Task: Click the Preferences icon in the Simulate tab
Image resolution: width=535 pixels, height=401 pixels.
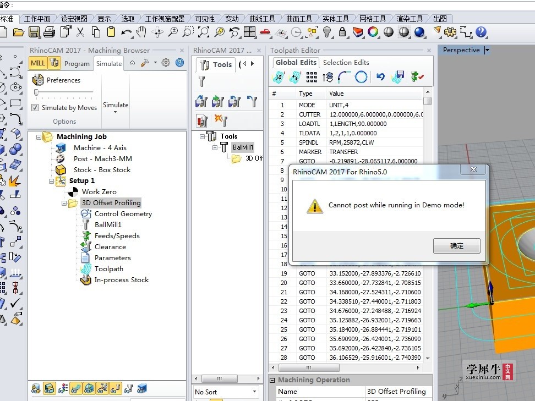Action: (38, 80)
